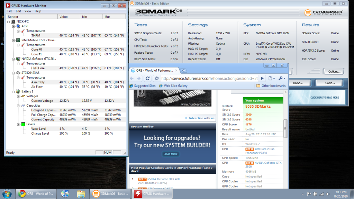Collapse the ST9320423AS drive node

(13, 73)
